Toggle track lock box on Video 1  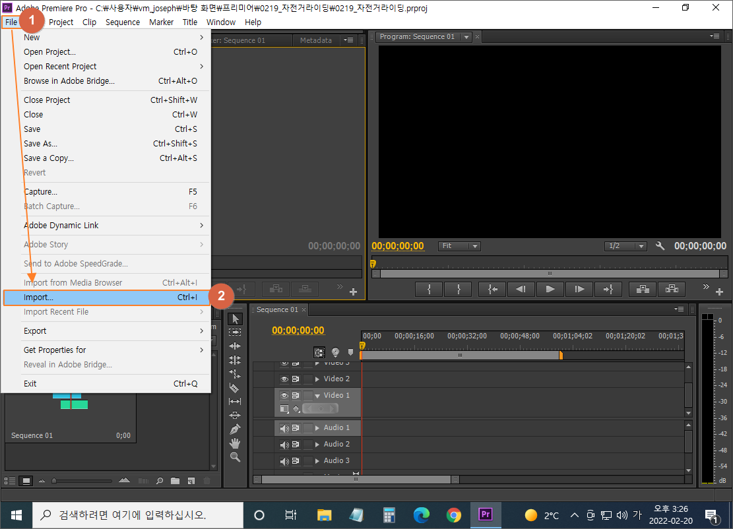pos(307,395)
